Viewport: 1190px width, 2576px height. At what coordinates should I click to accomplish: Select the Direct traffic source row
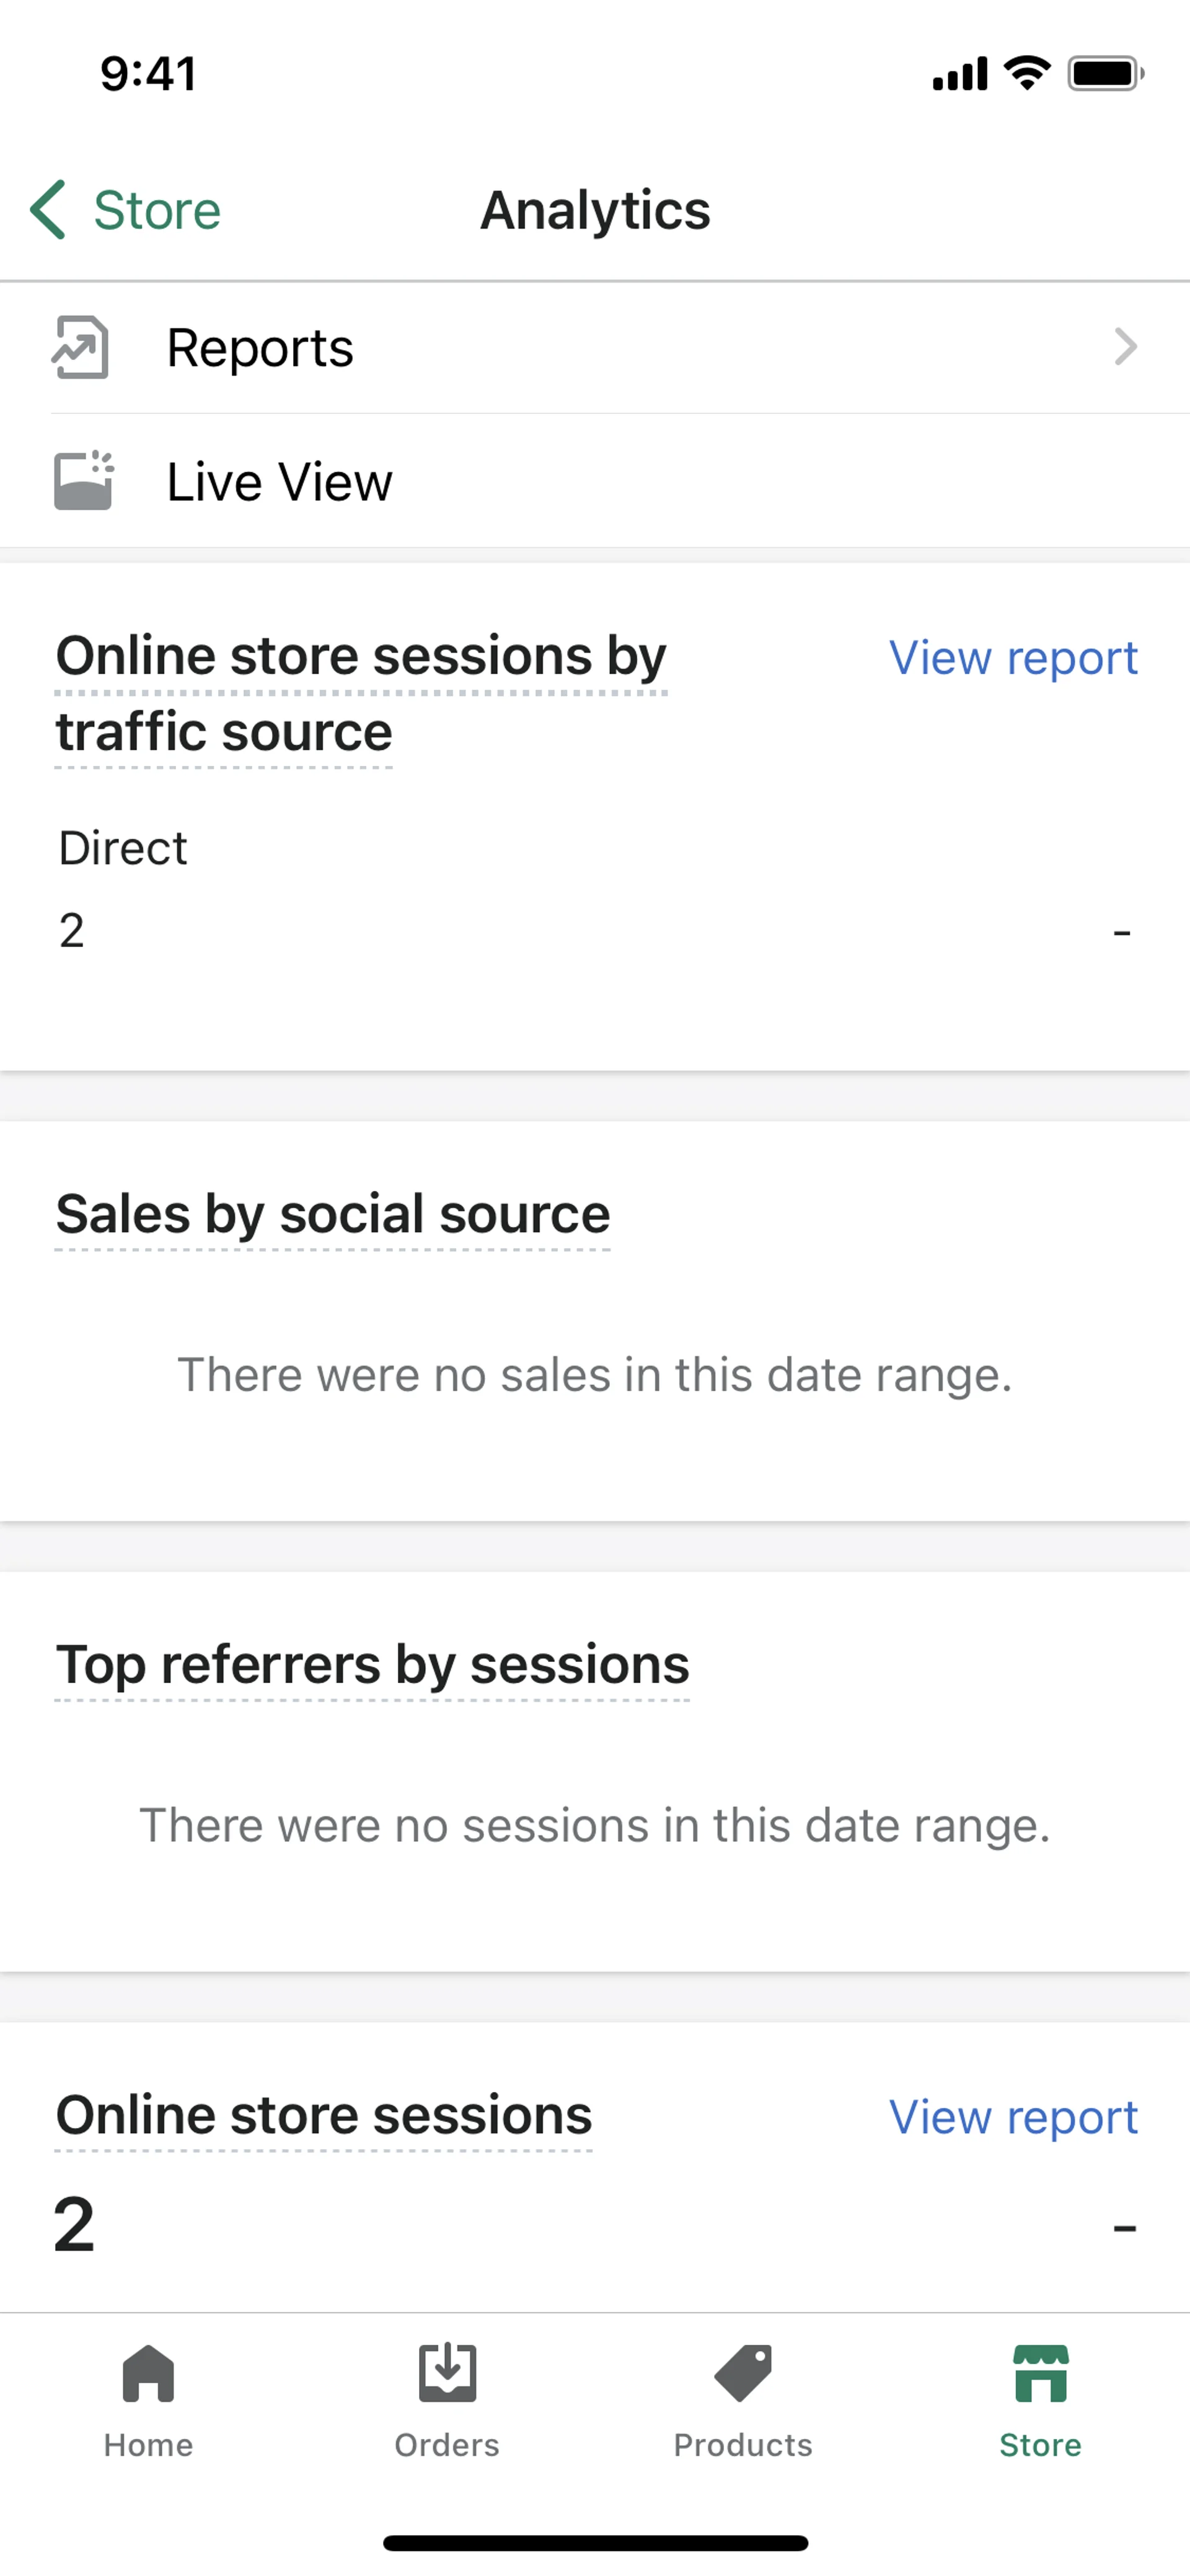click(x=123, y=848)
